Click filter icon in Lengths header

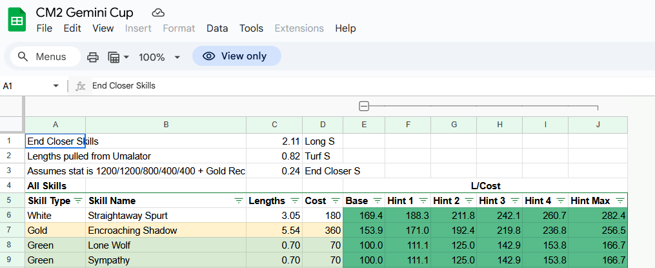point(295,201)
